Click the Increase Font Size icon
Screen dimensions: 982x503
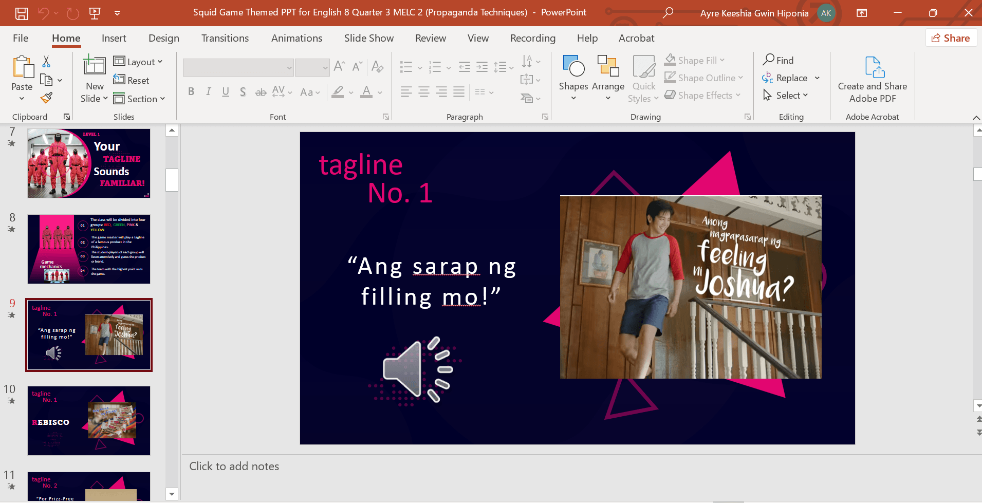(338, 66)
